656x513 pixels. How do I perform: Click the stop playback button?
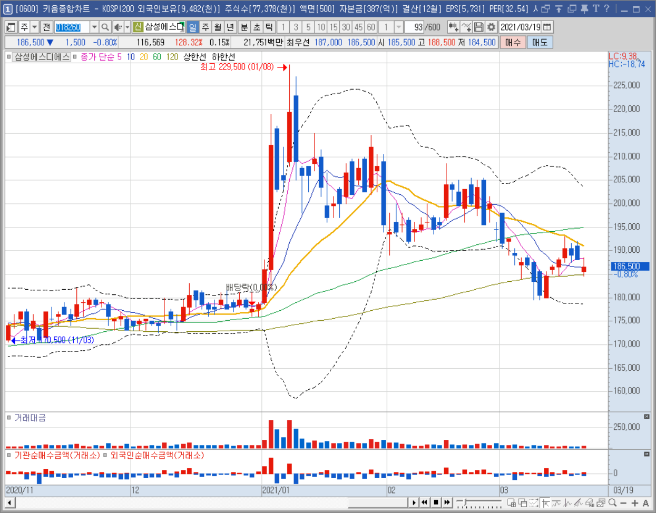click(436, 502)
